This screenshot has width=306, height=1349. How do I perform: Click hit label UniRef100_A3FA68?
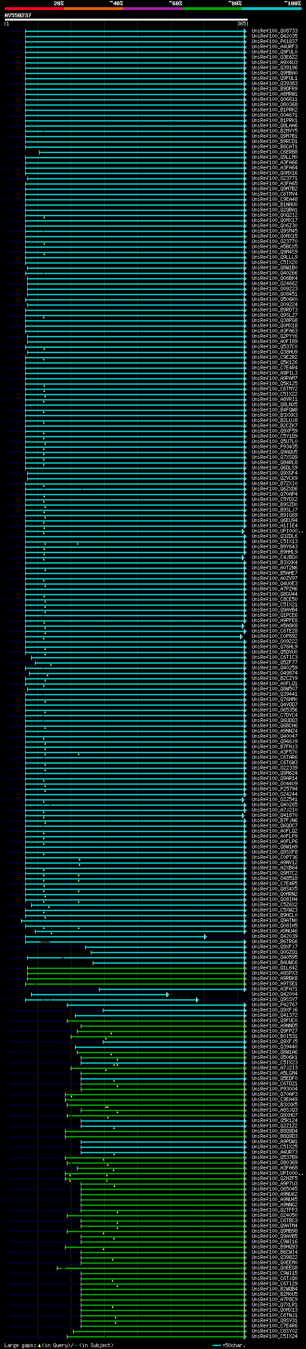click(274, 1167)
